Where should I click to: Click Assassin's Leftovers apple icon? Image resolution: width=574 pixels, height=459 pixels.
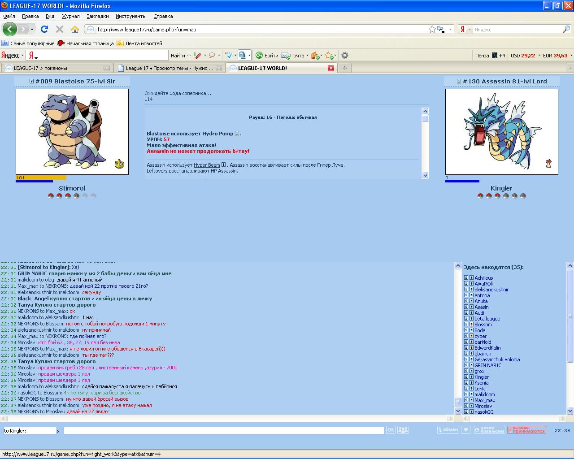click(x=548, y=164)
